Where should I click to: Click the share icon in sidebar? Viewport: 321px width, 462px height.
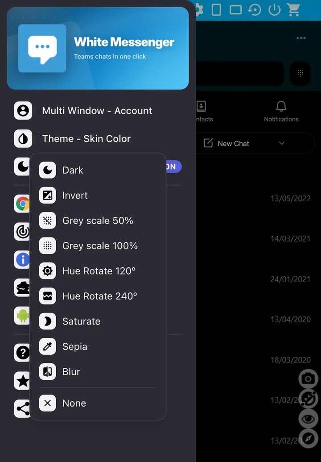(x=22, y=409)
